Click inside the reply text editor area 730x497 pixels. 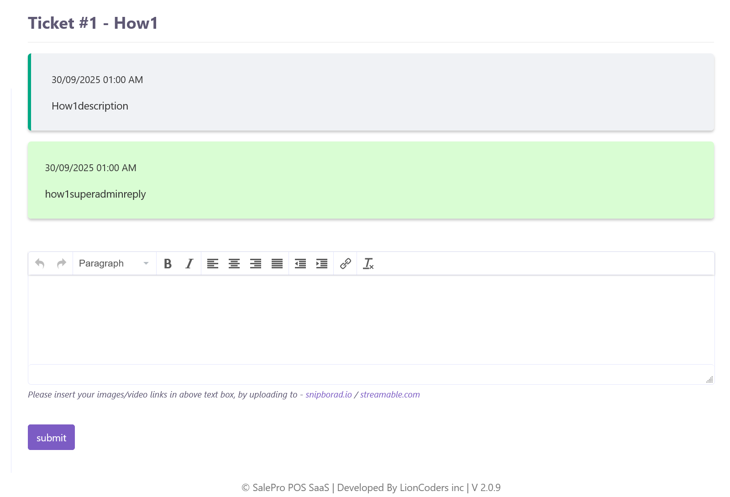coord(371,319)
